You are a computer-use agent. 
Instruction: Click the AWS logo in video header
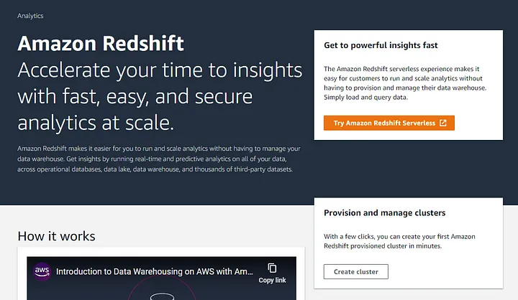click(x=42, y=272)
